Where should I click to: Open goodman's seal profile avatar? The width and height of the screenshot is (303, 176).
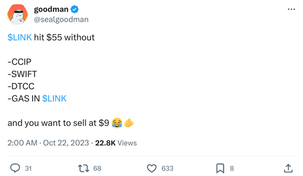(x=17, y=15)
